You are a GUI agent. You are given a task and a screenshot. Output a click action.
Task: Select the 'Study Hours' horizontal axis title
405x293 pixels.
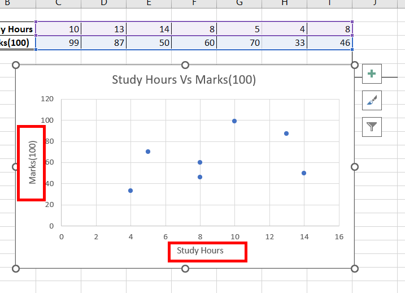[x=200, y=251]
